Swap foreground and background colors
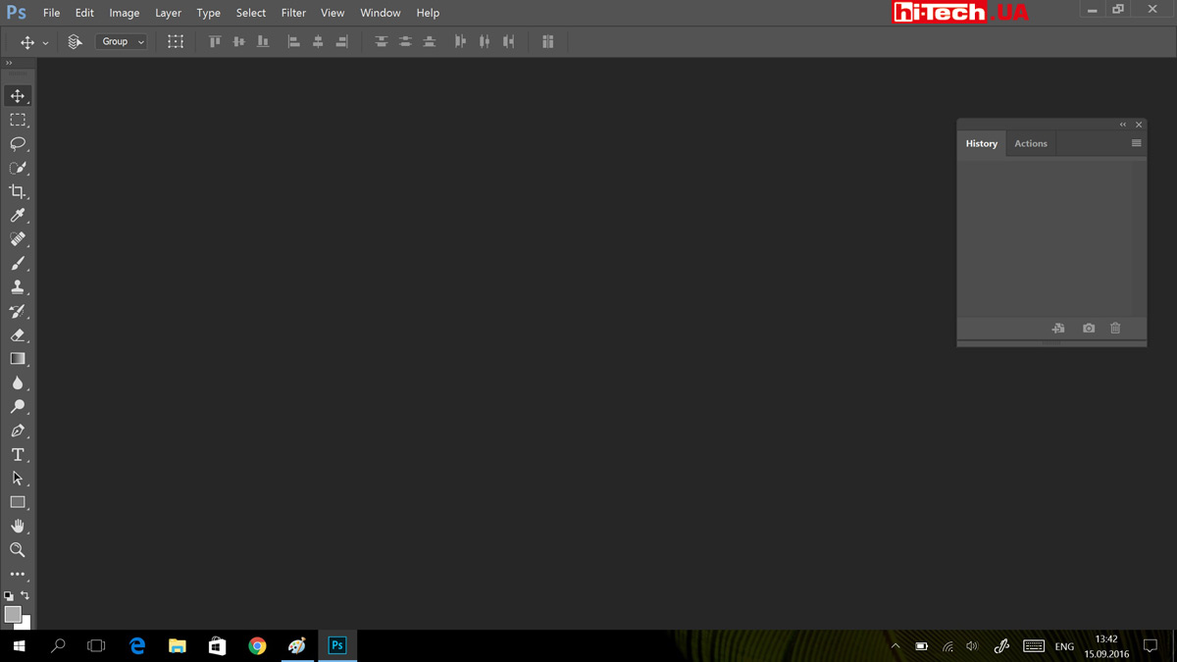Viewport: 1177px width, 662px height. click(x=25, y=595)
